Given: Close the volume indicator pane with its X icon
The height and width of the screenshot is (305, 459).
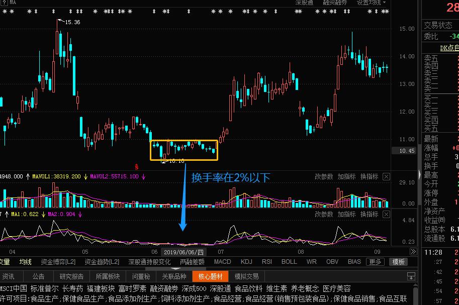Looking at the screenshot, I should pos(386,177).
